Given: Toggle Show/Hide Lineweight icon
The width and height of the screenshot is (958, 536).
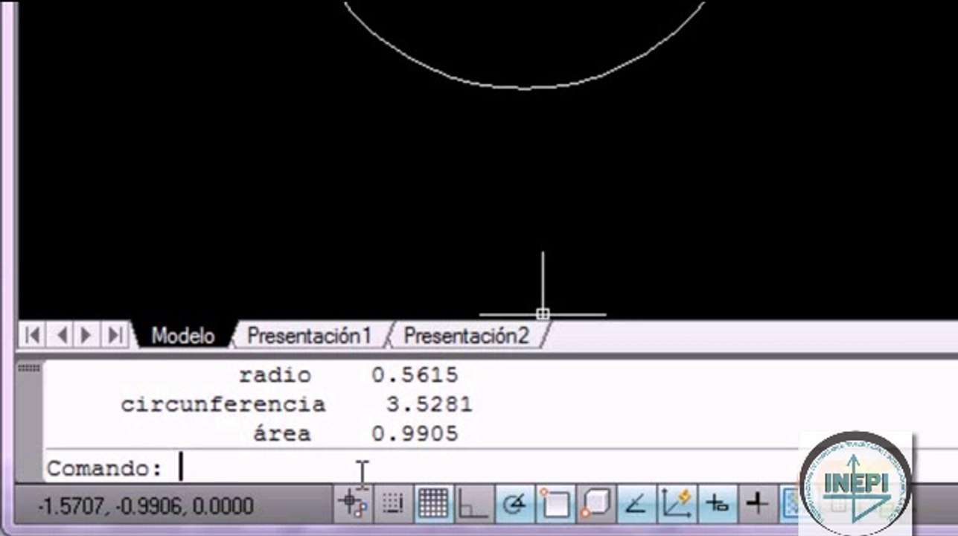Looking at the screenshot, I should tap(757, 505).
